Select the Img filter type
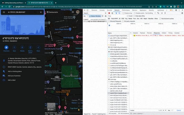The image size is (184, 115). tap(126, 19)
